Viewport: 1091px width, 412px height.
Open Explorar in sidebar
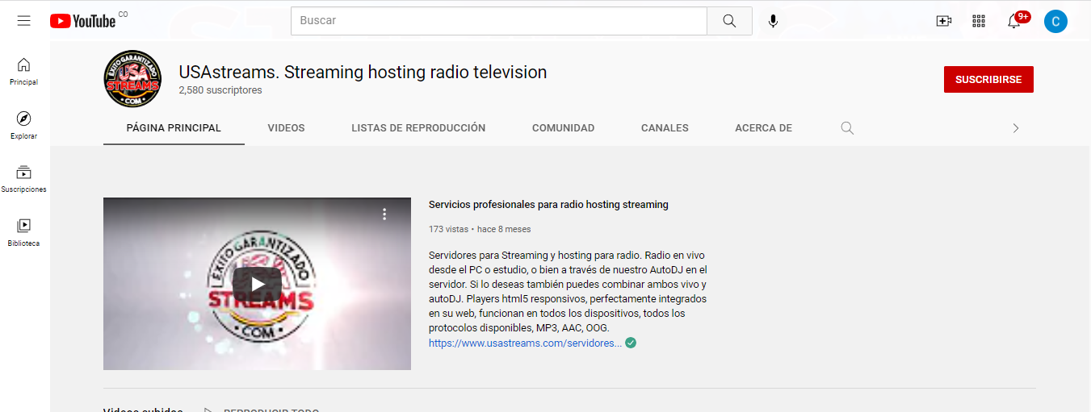point(24,125)
